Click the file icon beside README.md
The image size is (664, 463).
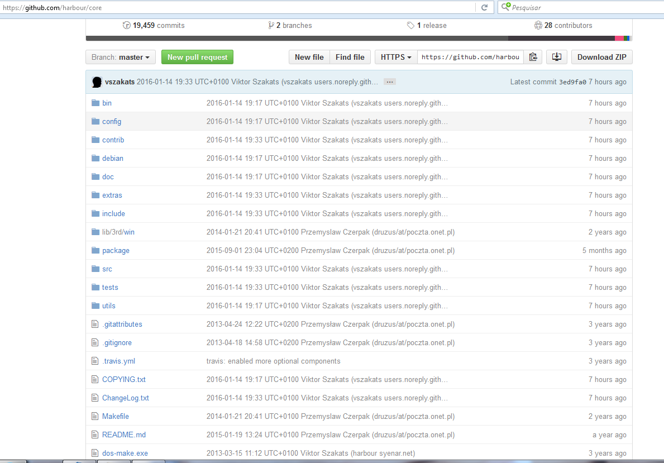[95, 435]
